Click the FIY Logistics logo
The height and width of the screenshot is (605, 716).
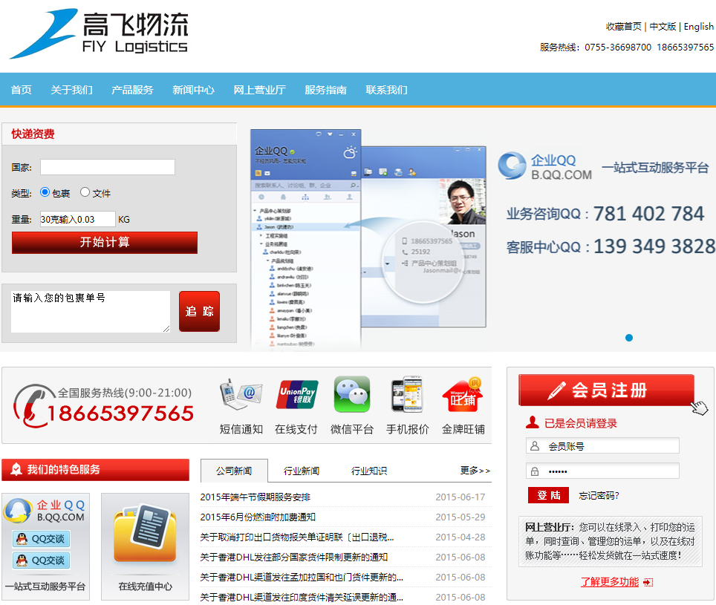point(99,34)
